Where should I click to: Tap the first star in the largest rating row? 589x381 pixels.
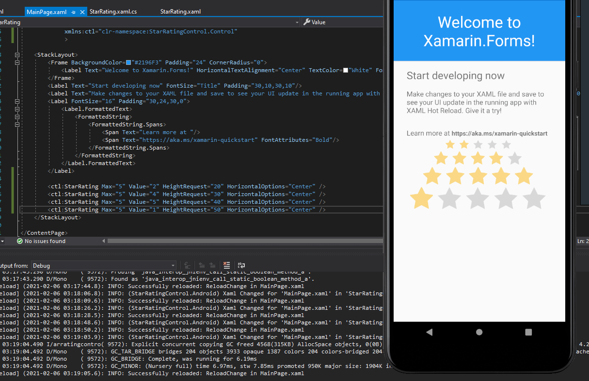click(422, 198)
